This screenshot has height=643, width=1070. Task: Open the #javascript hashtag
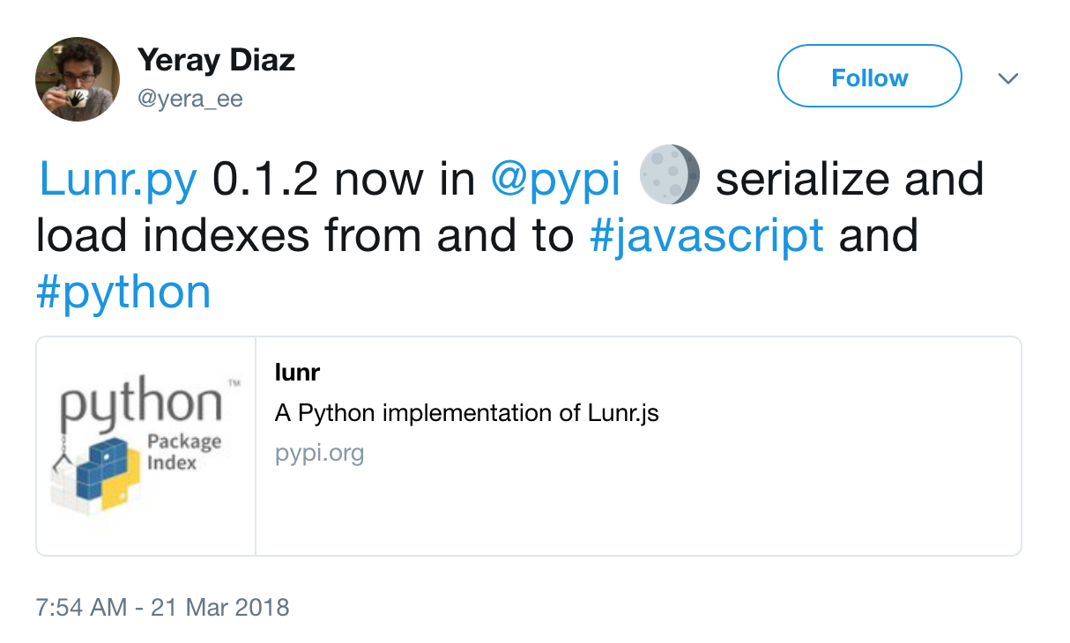[x=706, y=235]
